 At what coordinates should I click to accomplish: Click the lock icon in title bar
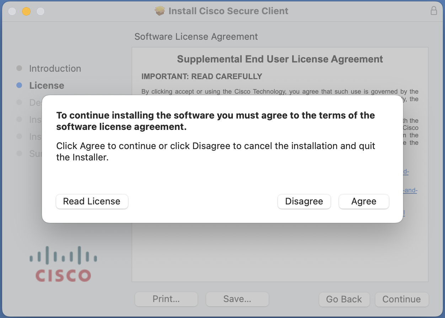(434, 11)
